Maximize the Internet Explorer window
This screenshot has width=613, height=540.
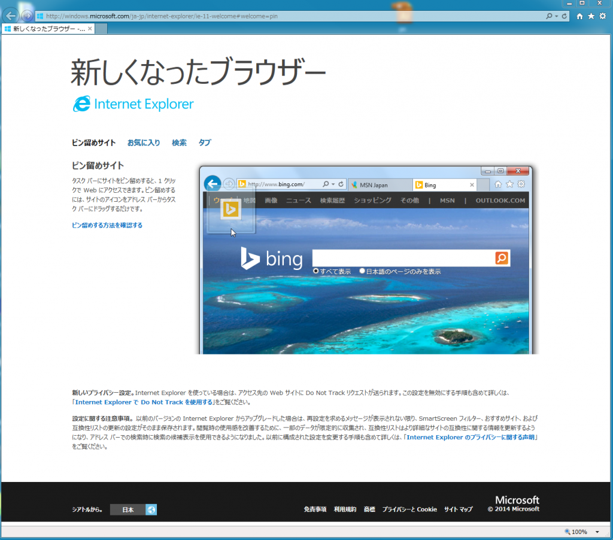pyautogui.click(x=582, y=3)
